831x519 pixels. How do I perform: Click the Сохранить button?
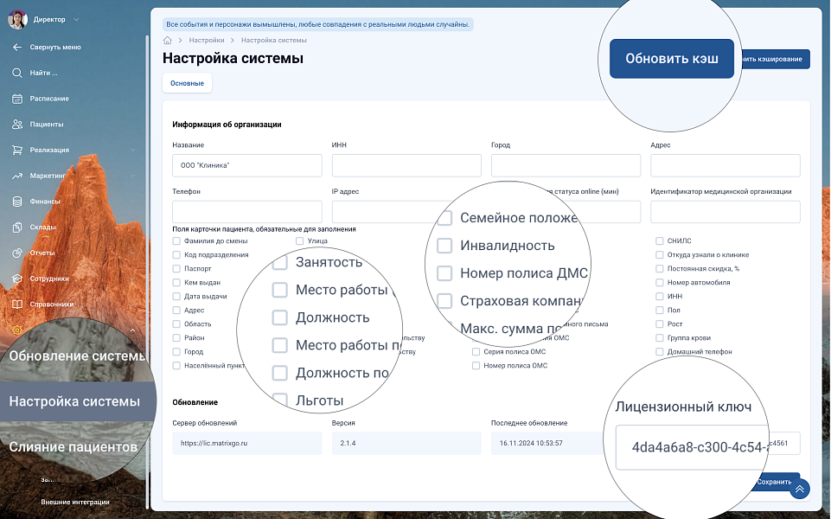pyautogui.click(x=773, y=482)
